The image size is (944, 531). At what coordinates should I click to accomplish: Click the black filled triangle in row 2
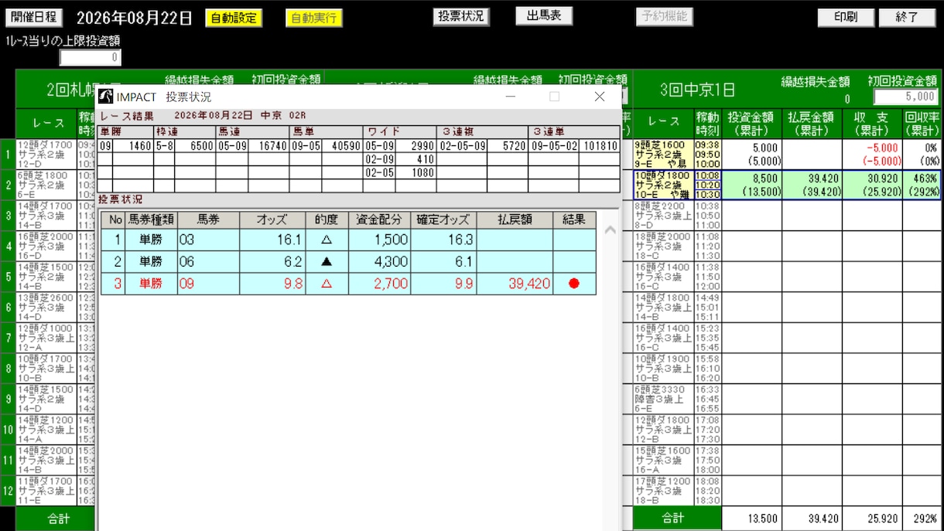(x=327, y=262)
